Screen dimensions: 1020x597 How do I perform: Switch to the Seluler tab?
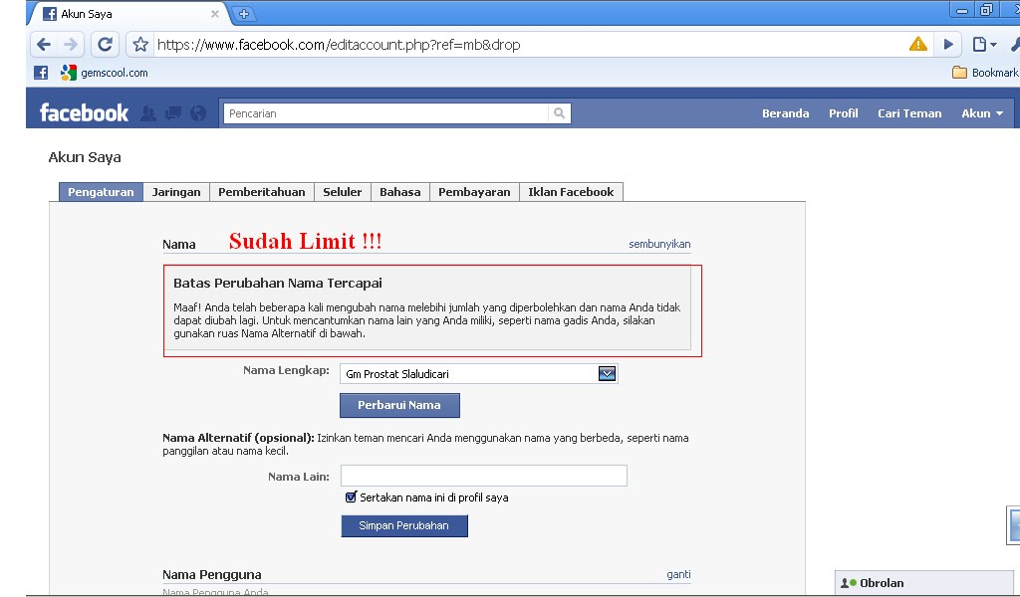(343, 192)
